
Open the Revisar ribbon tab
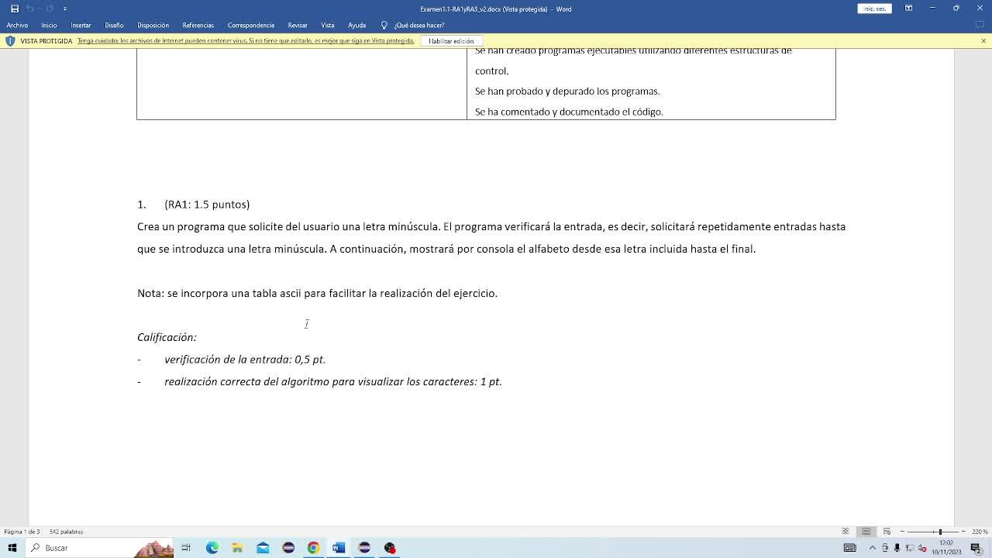pyautogui.click(x=298, y=25)
